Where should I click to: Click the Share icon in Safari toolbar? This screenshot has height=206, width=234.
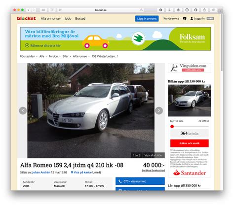[x=204, y=10]
